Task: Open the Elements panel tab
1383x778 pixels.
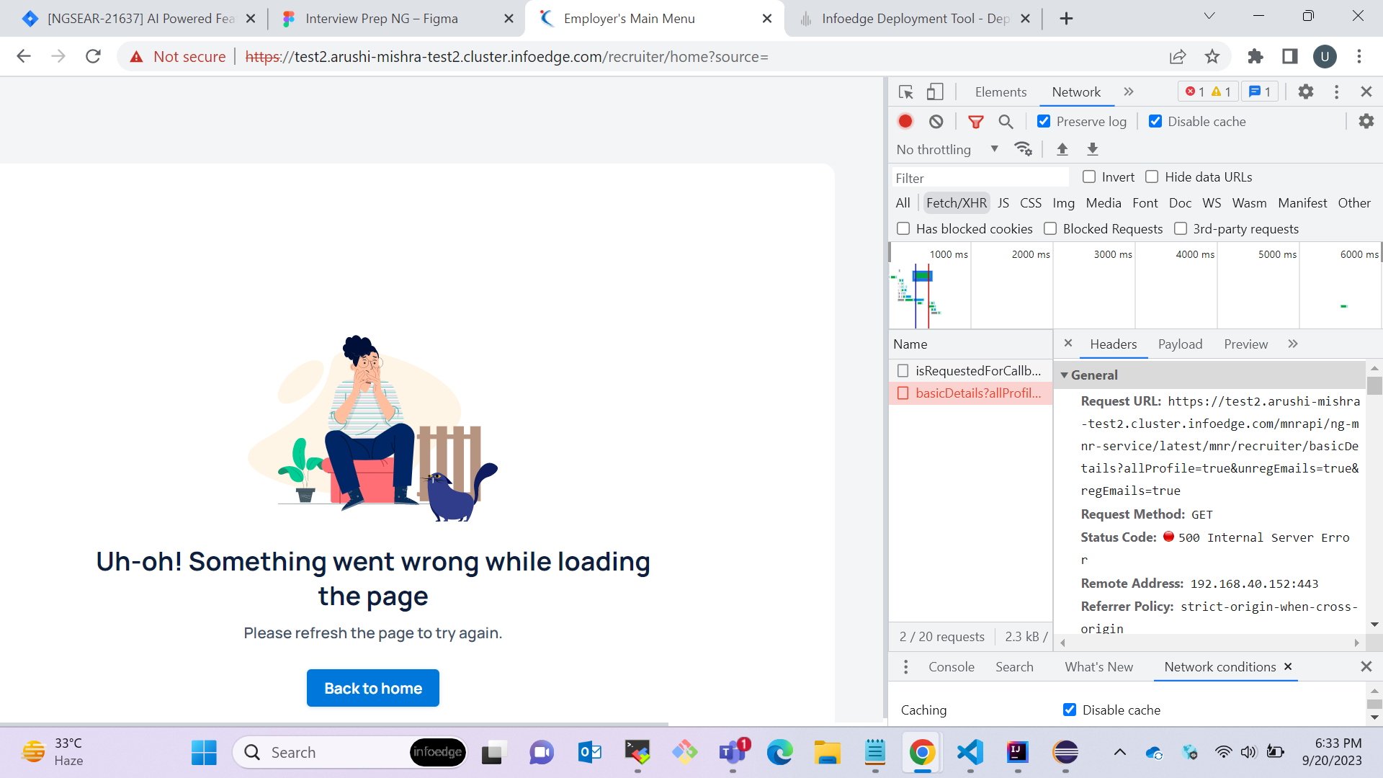Action: pos(1001,92)
